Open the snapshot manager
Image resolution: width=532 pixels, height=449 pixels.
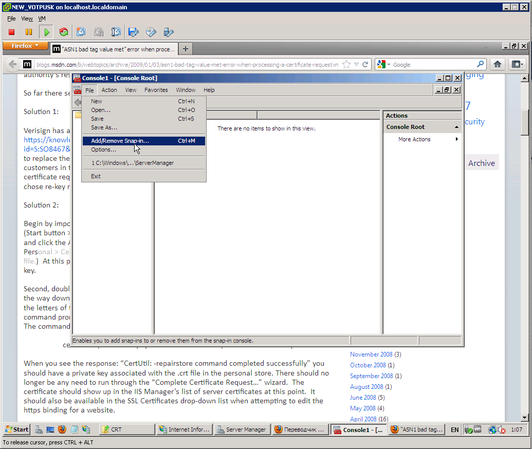click(x=116, y=32)
